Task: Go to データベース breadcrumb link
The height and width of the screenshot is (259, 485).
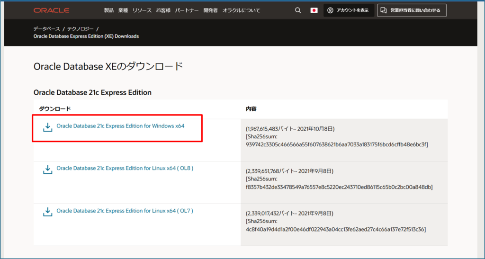Action: [x=46, y=29]
